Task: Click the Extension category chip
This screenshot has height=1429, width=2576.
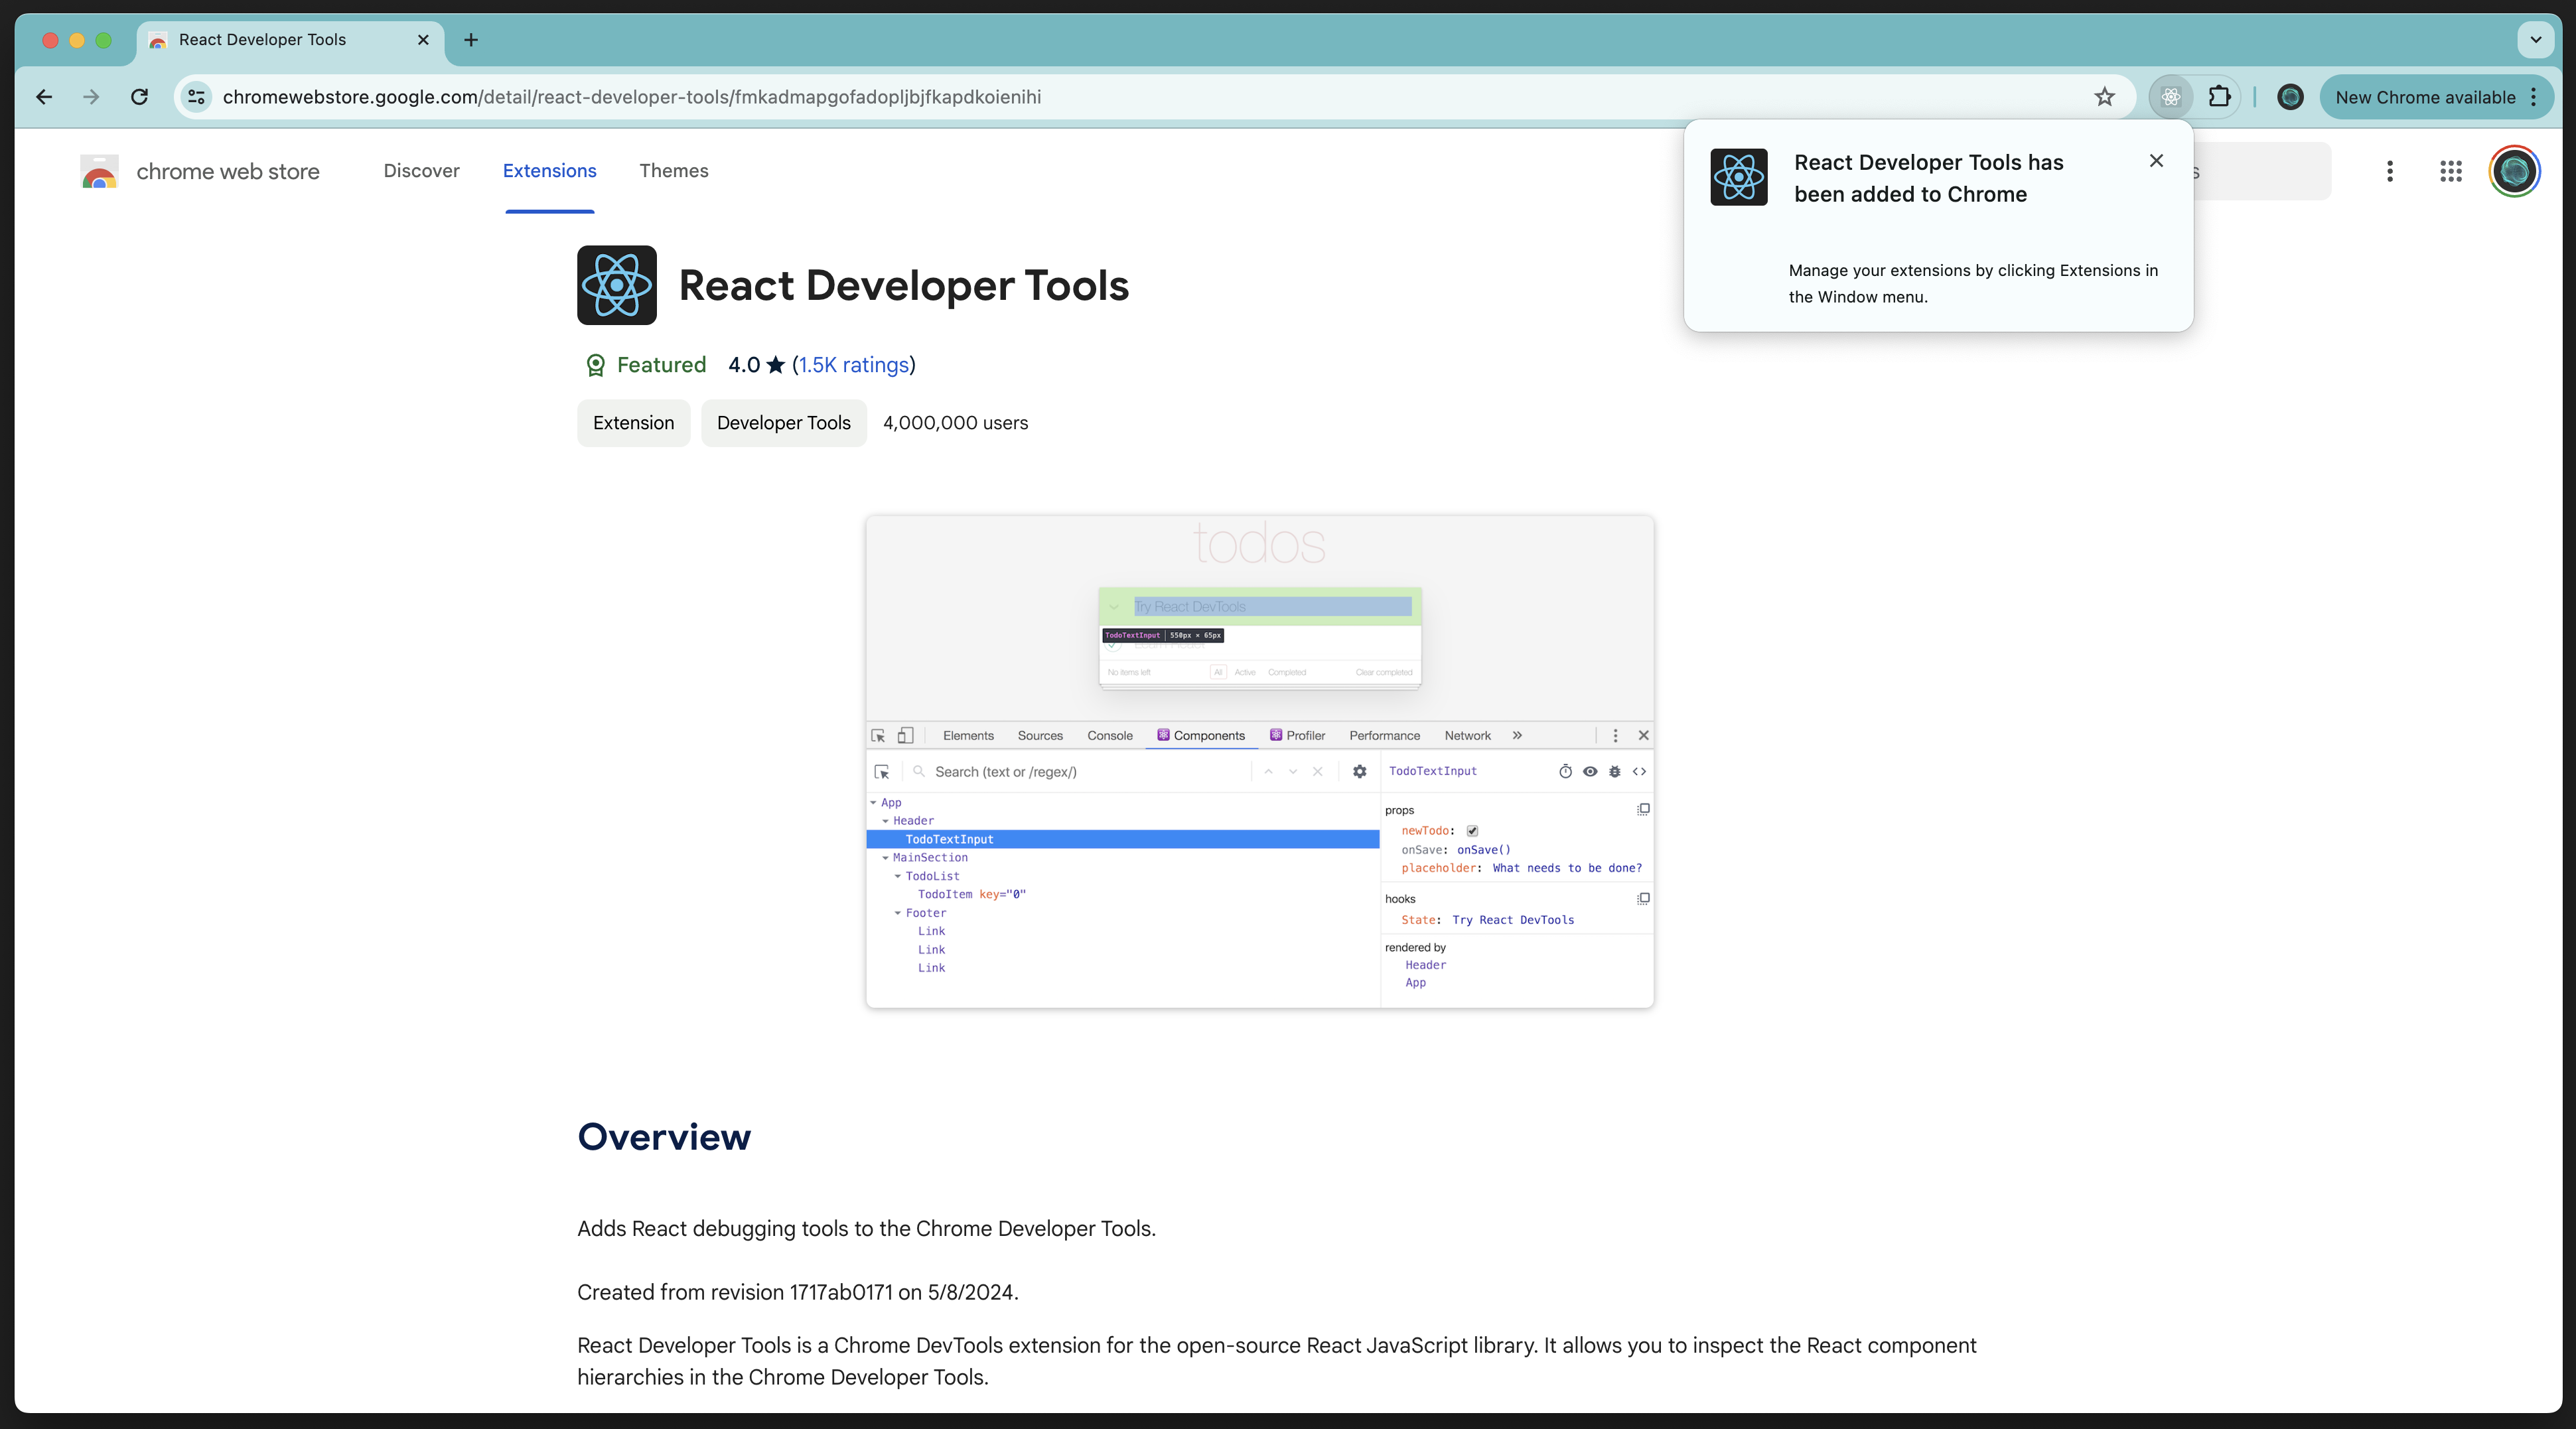Action: (x=633, y=423)
